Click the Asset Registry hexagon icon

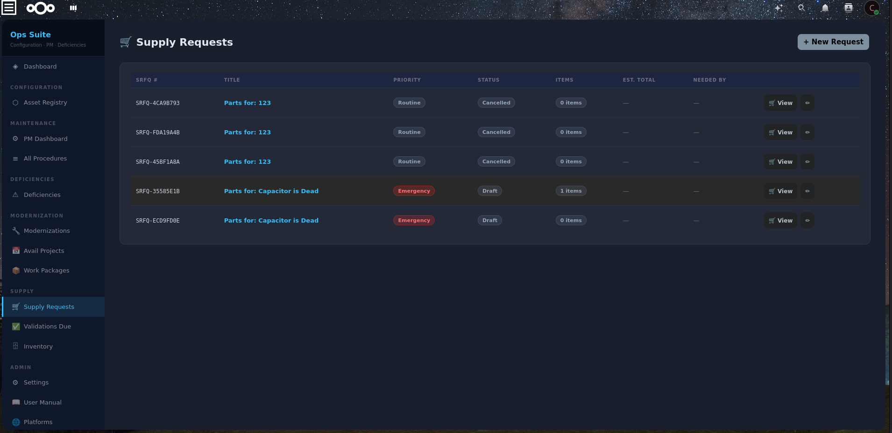[x=15, y=103]
